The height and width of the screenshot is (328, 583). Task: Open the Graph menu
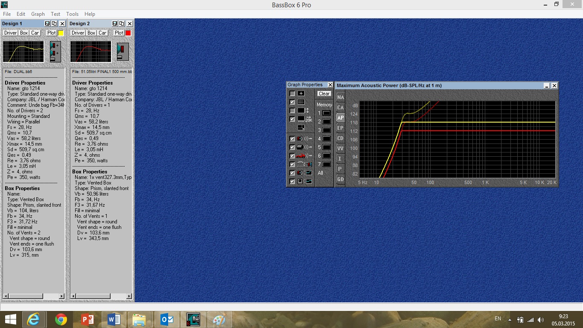[x=38, y=14]
